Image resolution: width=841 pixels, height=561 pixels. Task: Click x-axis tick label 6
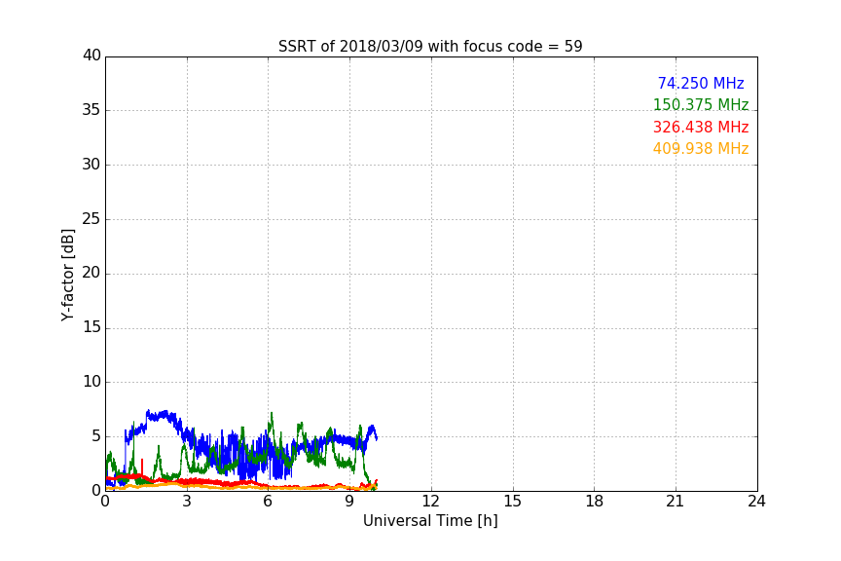coord(269,502)
